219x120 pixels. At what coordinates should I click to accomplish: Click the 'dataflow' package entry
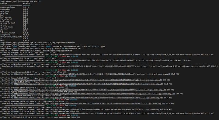4,13
